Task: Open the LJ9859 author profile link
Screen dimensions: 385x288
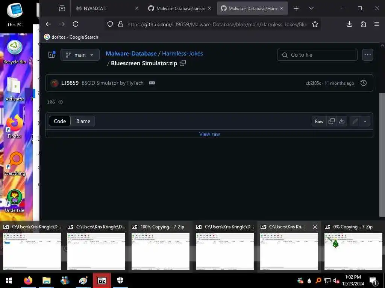Action: pos(70,83)
